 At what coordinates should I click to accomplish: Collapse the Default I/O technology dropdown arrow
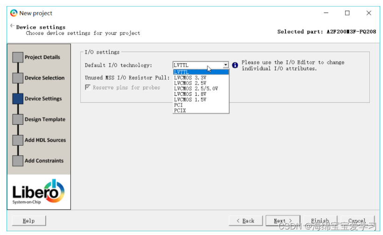(226, 65)
